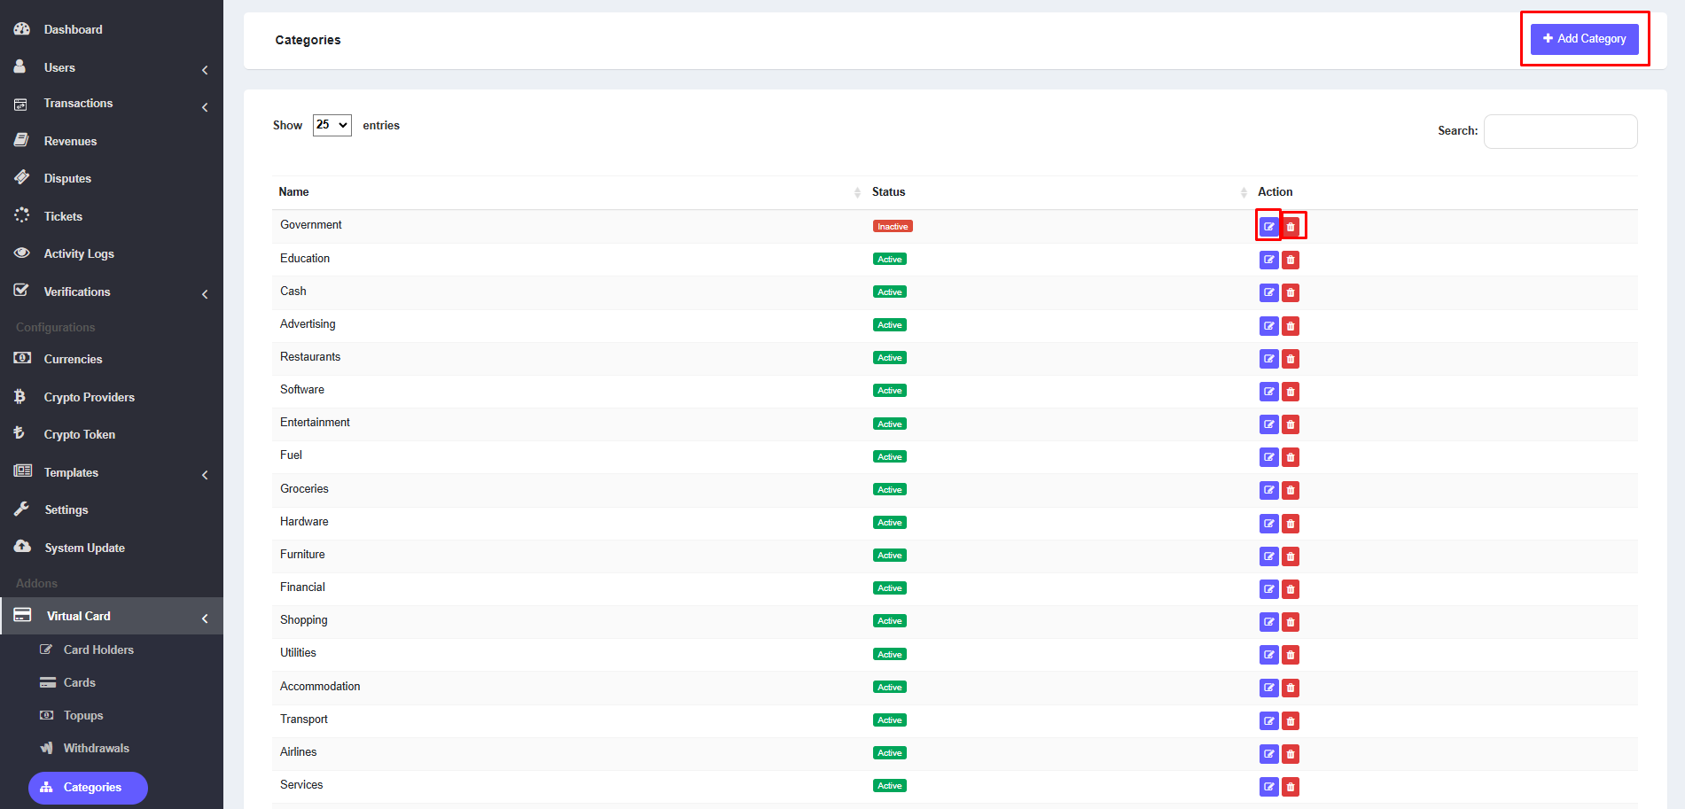Click the edit icon in Software row
This screenshot has height=809, width=1685.
point(1268,392)
